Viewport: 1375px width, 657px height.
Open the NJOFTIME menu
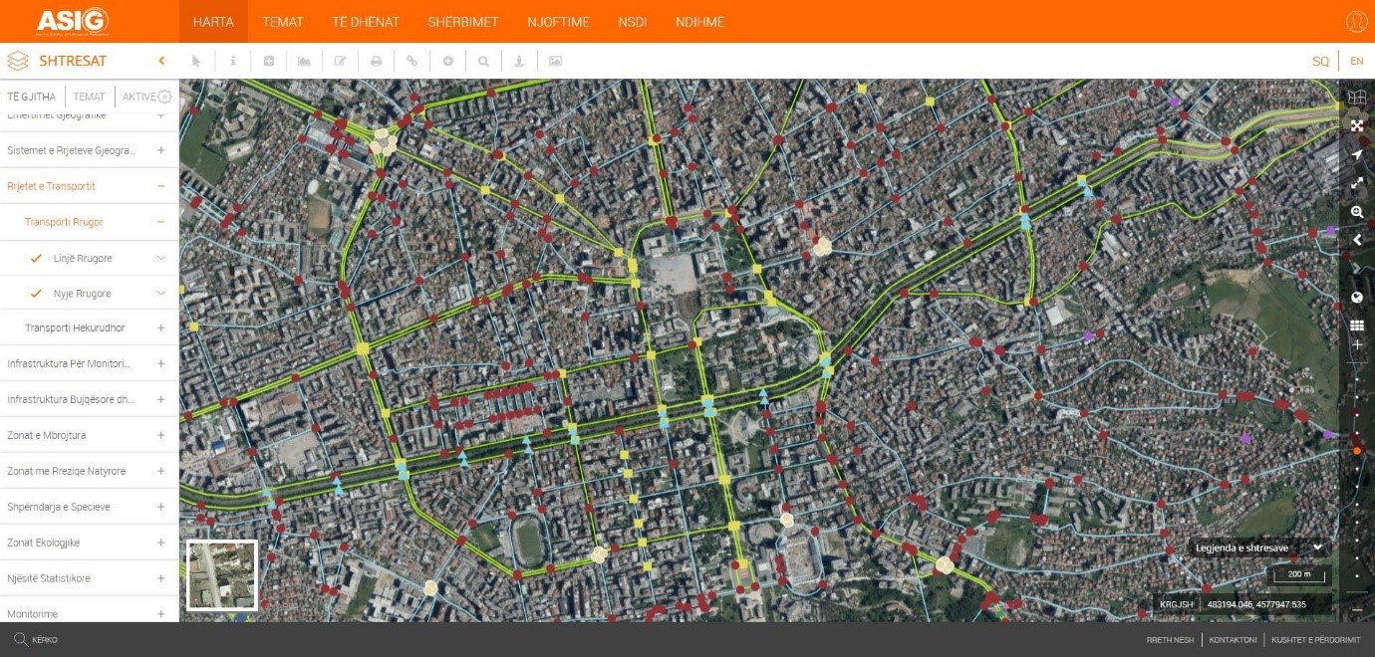(x=558, y=22)
